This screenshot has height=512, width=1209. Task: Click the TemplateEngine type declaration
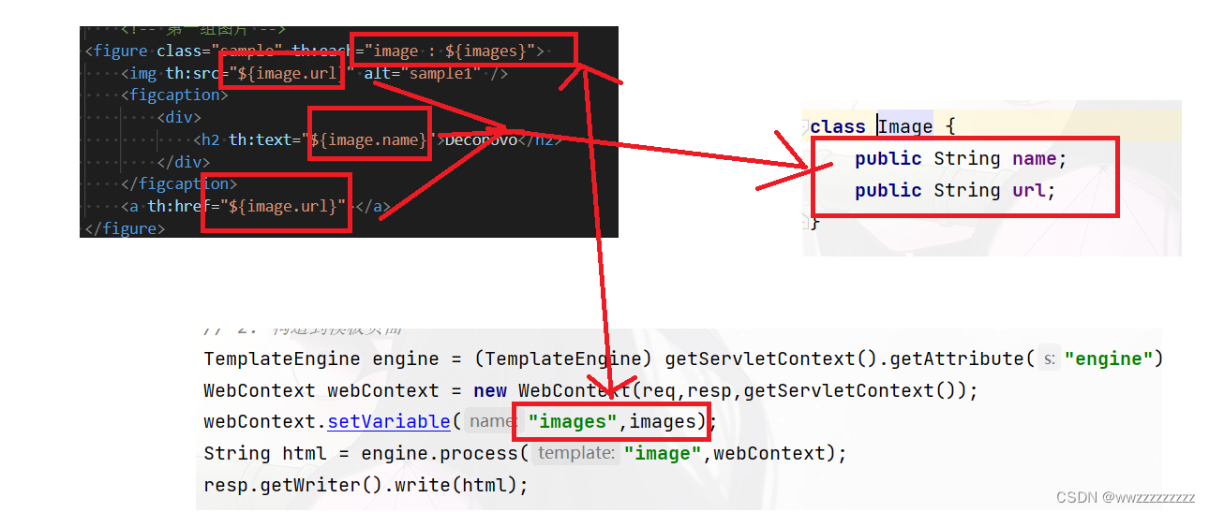[x=282, y=358]
